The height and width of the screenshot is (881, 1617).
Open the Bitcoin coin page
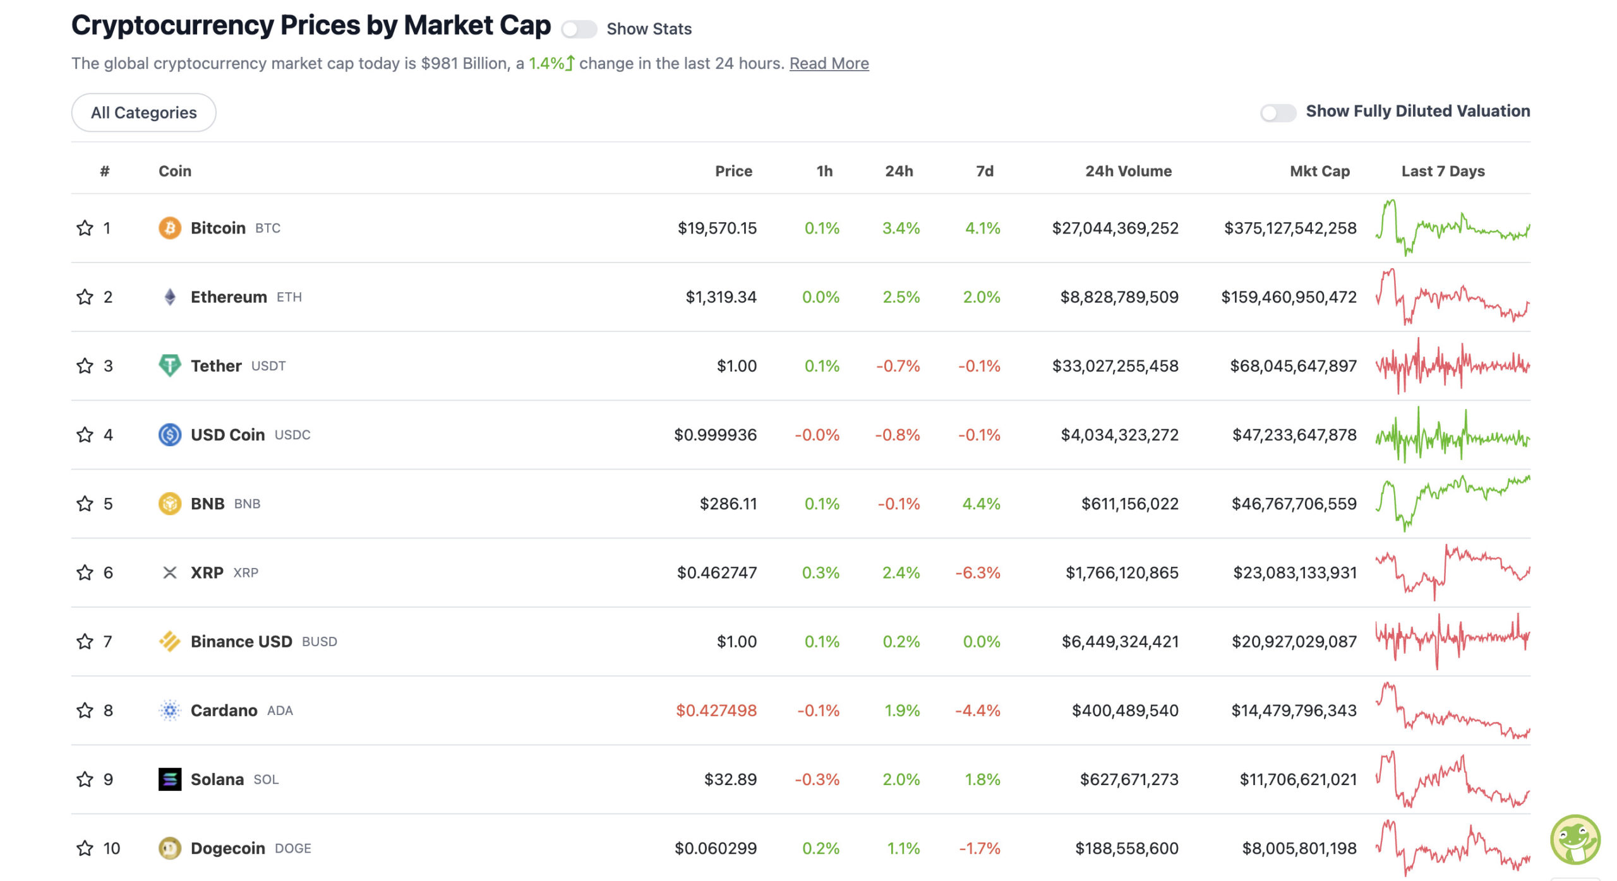point(218,228)
